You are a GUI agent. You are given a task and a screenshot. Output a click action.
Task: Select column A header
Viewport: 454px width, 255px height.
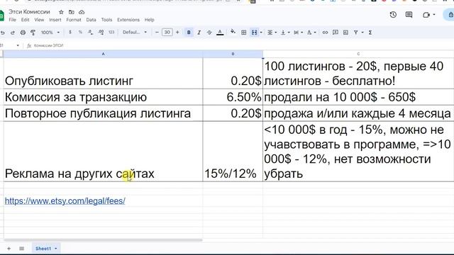tap(103, 54)
